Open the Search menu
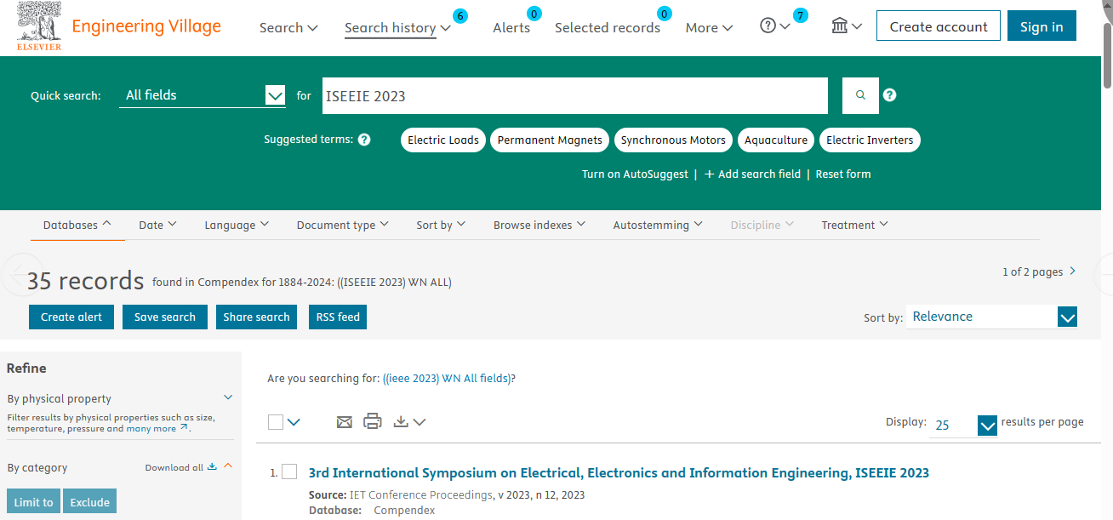The height and width of the screenshot is (520, 1113). 288,27
